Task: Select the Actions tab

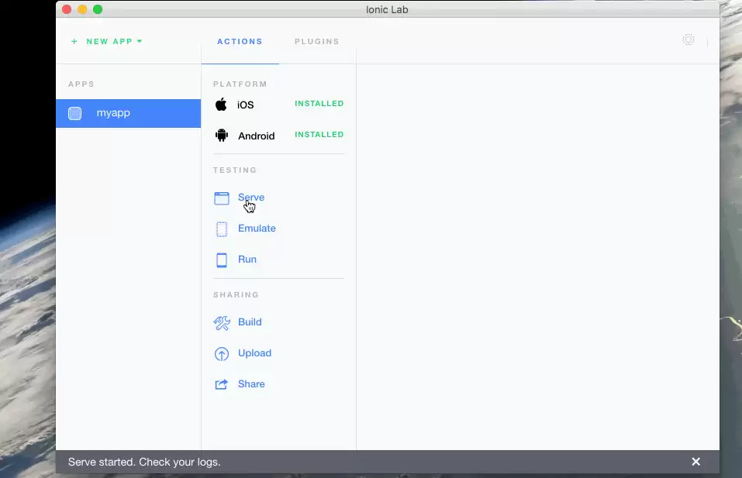Action: pos(240,42)
